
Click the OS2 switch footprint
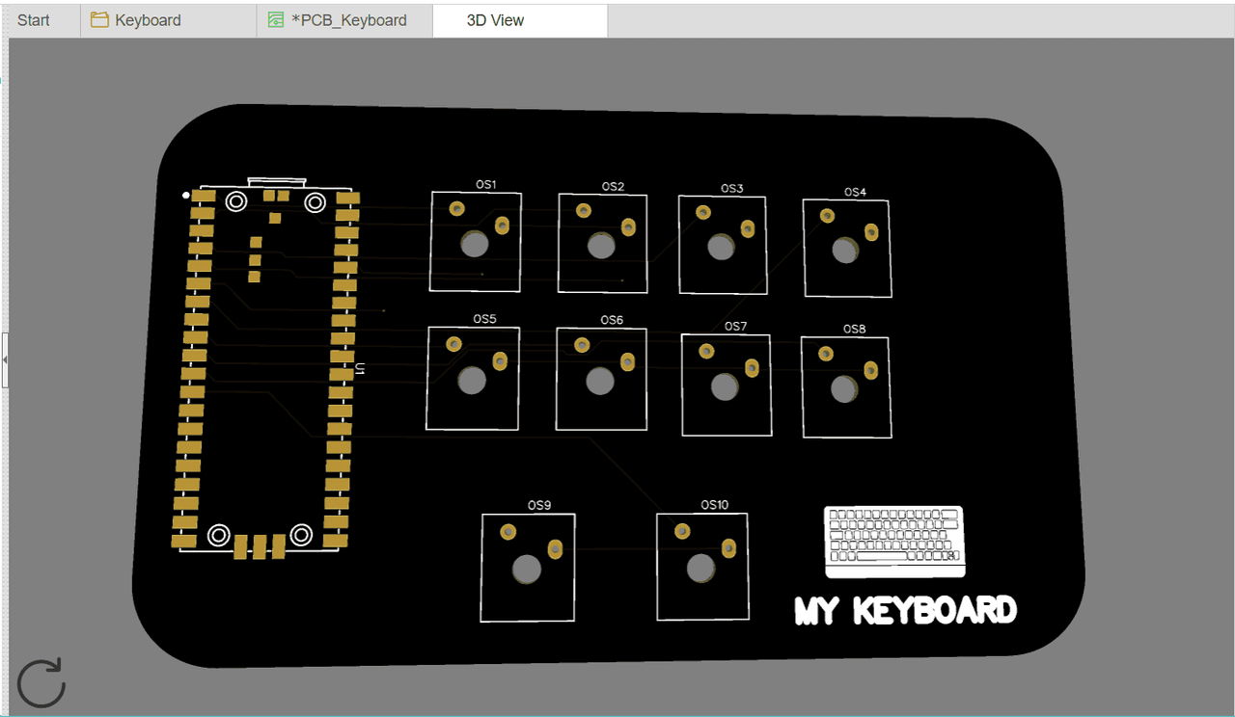[x=602, y=244]
